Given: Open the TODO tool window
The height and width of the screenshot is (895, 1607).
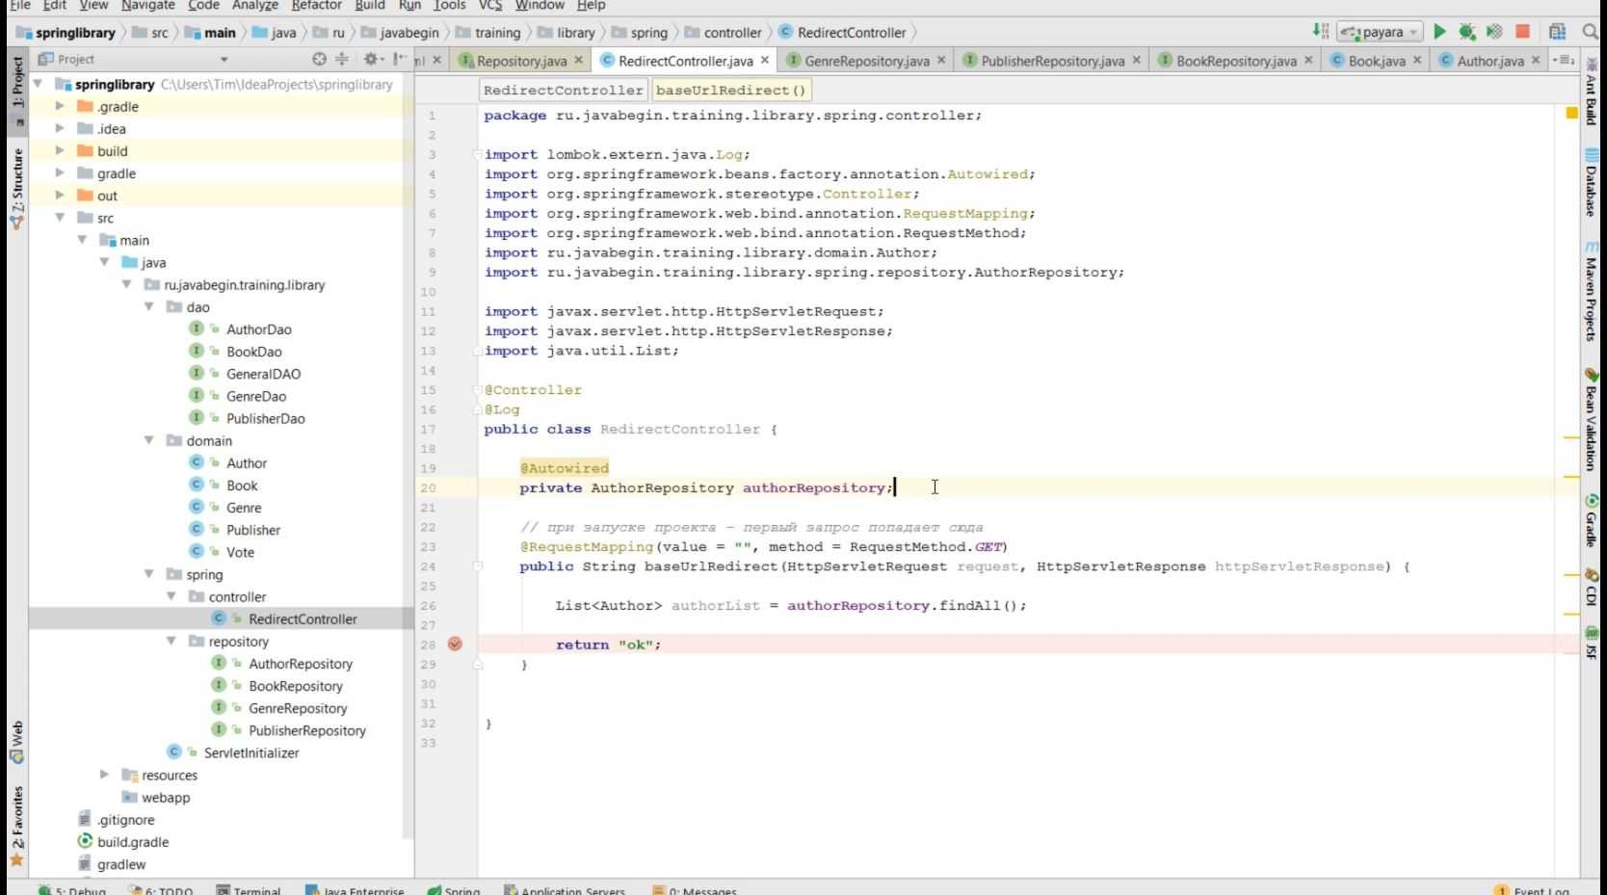Looking at the screenshot, I should click(161, 889).
